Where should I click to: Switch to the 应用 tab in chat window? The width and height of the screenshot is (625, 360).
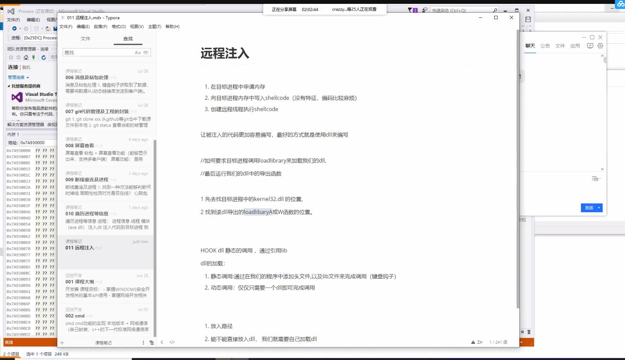point(575,46)
